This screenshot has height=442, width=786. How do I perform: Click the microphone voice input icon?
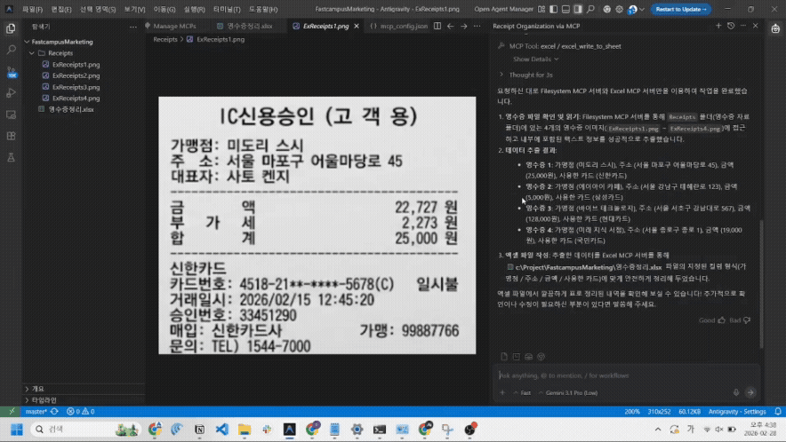736,392
